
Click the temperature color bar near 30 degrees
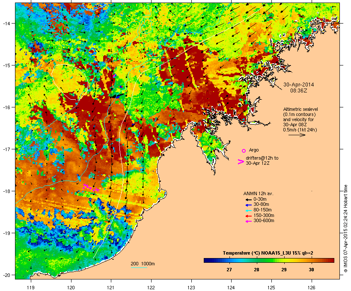(311, 260)
